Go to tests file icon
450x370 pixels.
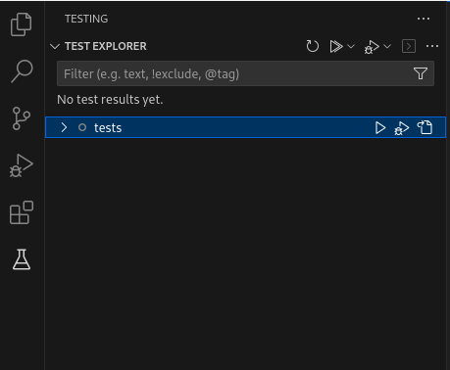pyautogui.click(x=425, y=127)
